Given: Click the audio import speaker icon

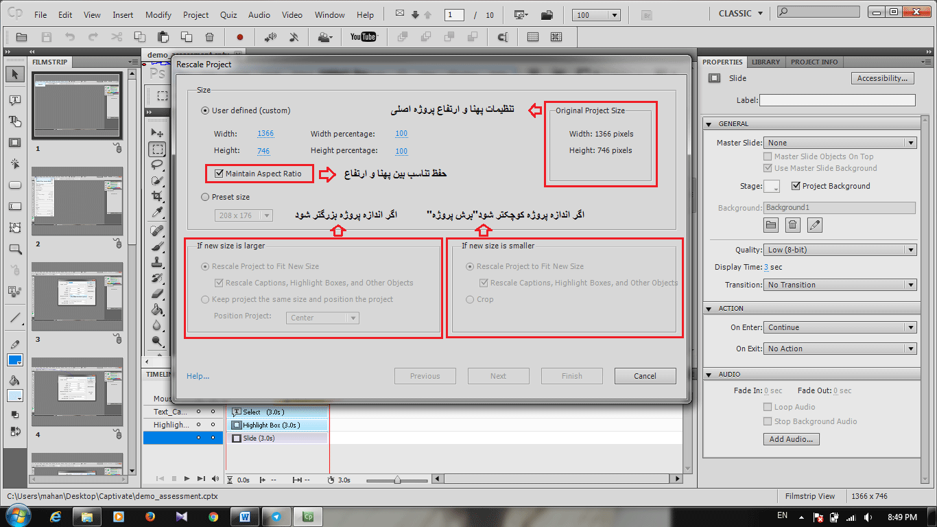Looking at the screenshot, I should pos(270,37).
